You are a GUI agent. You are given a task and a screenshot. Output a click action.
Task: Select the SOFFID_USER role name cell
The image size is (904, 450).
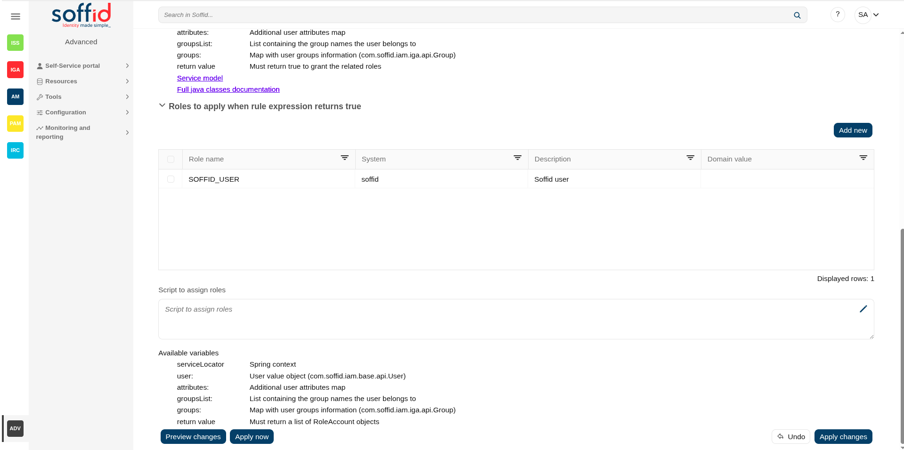click(x=269, y=179)
